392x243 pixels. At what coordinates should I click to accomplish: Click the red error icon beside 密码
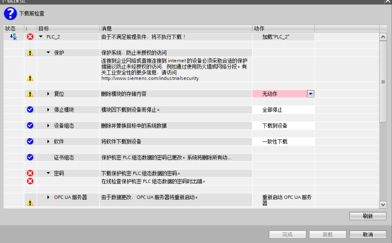tap(30, 173)
